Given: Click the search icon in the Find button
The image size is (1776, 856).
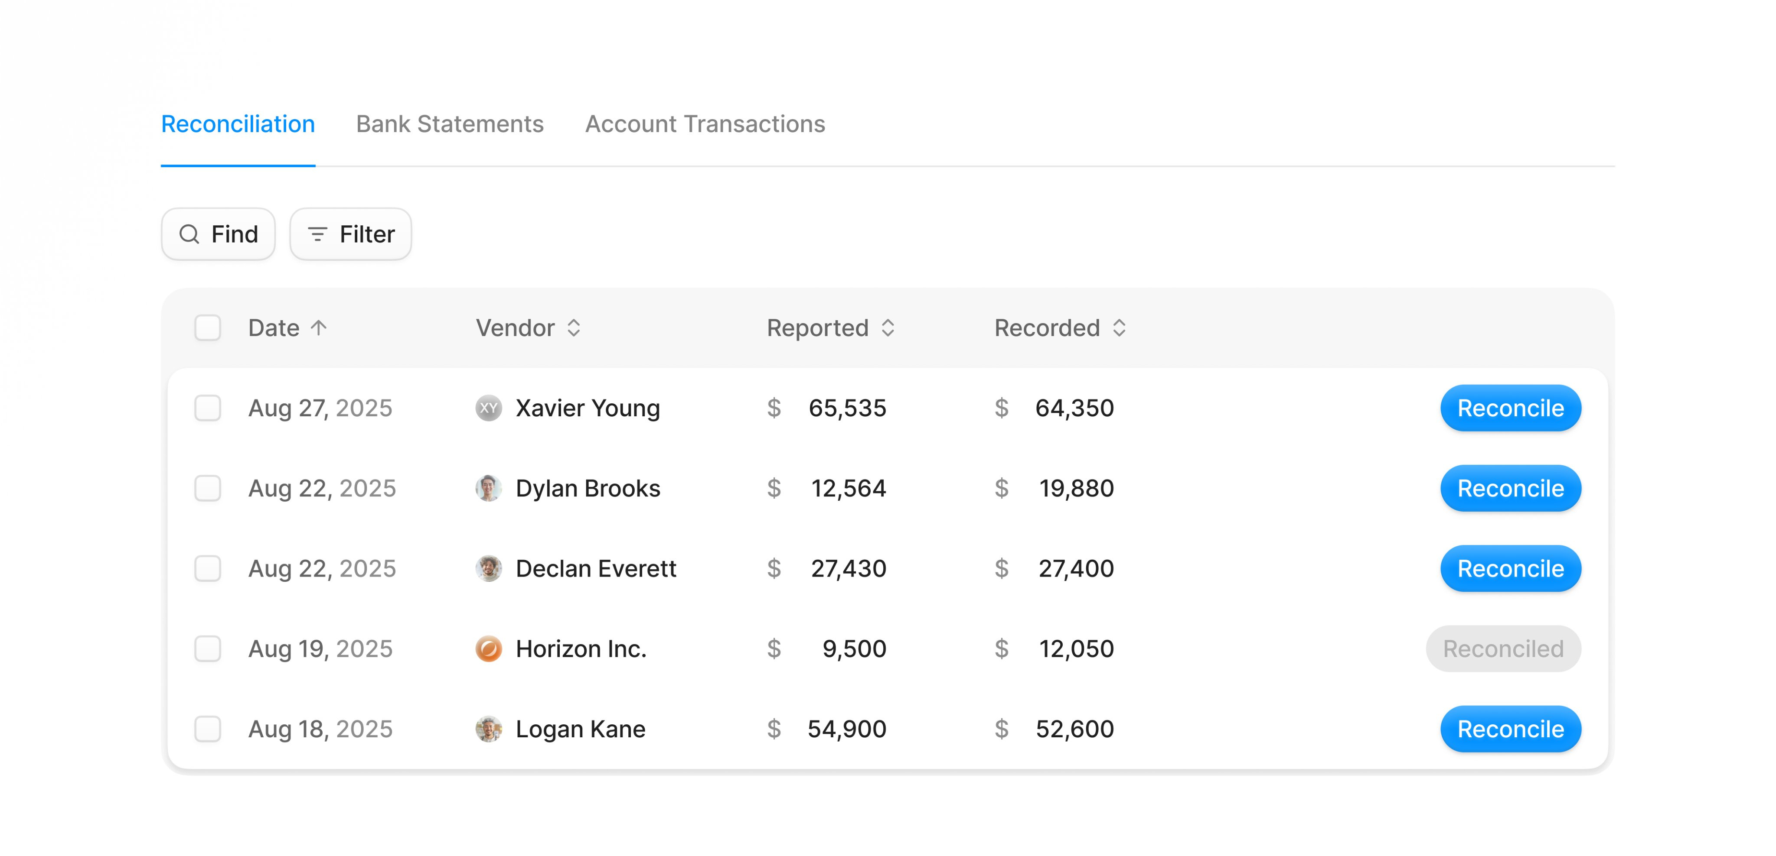Looking at the screenshot, I should pos(189,234).
